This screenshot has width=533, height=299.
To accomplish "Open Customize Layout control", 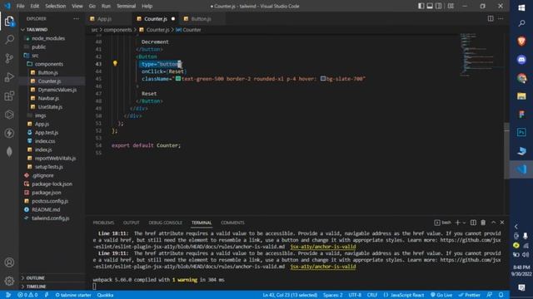I will coord(451,6).
